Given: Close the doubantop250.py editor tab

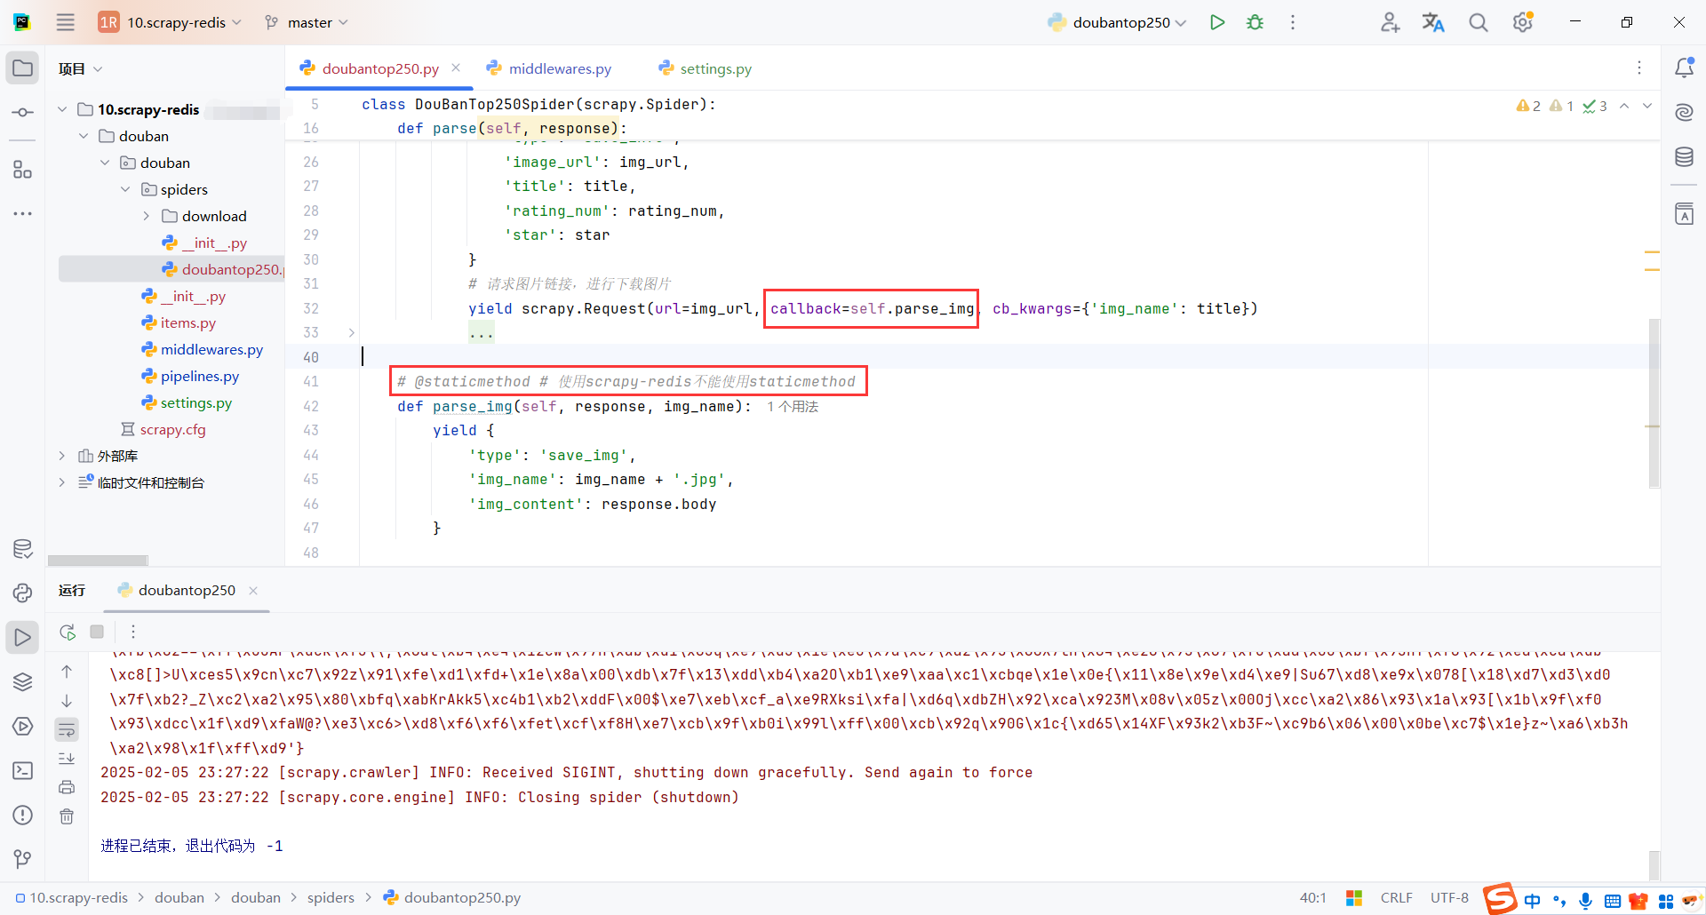Looking at the screenshot, I should (456, 68).
